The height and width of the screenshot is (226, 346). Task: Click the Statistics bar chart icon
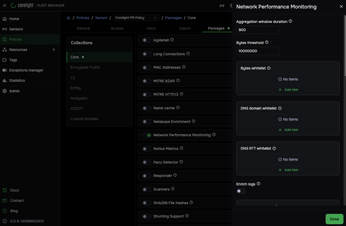coord(5,80)
